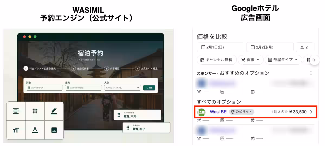Click the 鷲見 花子 companion card
Image resolution: width=325 pixels, height=146 pixels.
(x=147, y=128)
